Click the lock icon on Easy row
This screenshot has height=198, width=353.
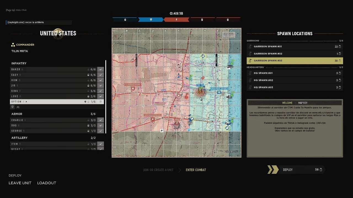[x=88, y=75]
